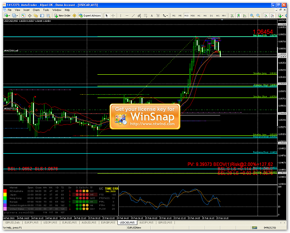The image size is (290, 233).
Task: Open the Window menu
Action: click(x=57, y=10)
